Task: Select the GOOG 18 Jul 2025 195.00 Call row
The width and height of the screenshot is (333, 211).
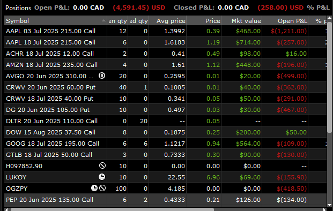Action: tap(165, 144)
